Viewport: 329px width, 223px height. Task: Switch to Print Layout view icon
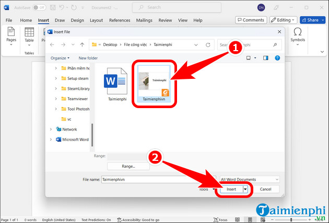point(250,220)
